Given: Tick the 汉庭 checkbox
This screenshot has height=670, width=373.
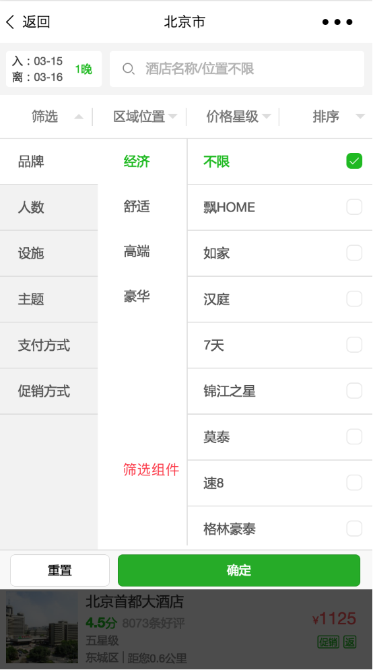Looking at the screenshot, I should (354, 299).
